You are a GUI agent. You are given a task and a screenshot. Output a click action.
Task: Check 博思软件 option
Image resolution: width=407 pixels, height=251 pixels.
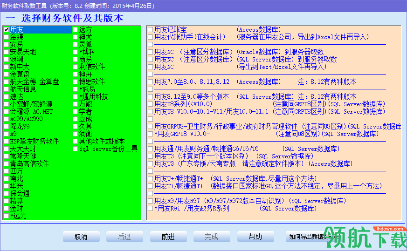pyautogui.click(x=75, y=82)
